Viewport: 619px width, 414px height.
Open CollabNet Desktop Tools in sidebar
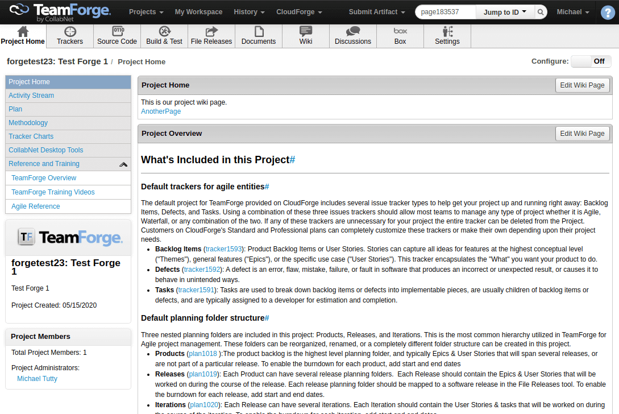(68, 150)
